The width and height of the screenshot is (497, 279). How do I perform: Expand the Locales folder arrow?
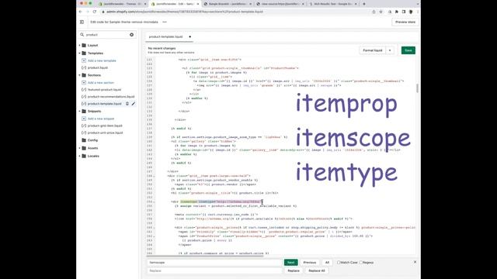79,156
